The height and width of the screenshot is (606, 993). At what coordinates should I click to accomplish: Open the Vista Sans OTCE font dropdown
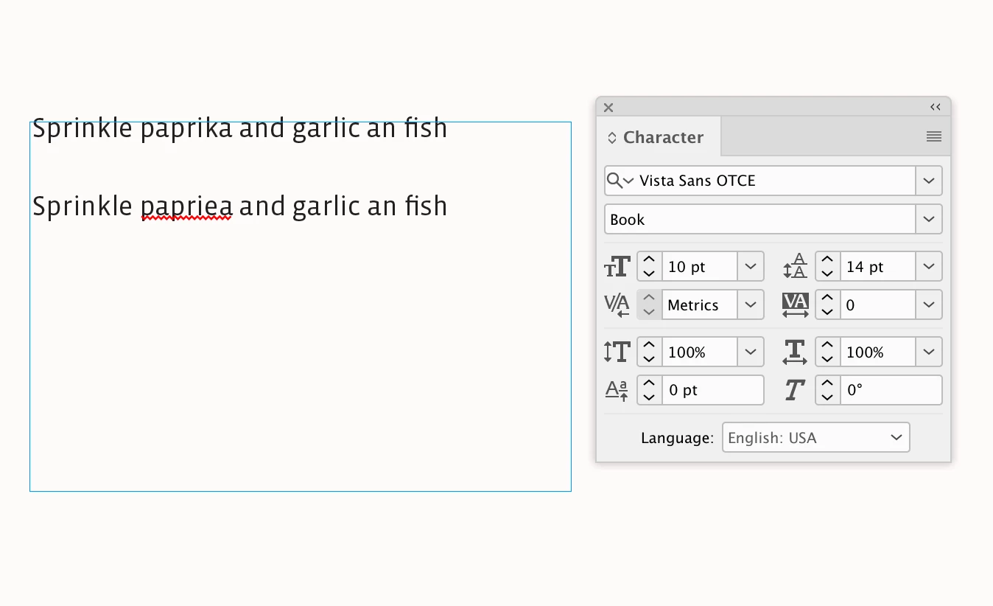click(x=929, y=181)
